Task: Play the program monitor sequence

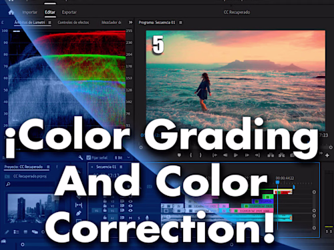Action: coord(236,155)
